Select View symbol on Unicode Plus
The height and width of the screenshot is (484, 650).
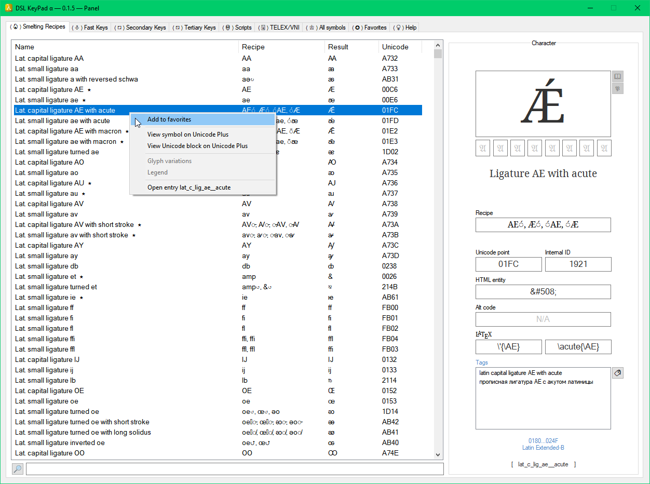[202, 135]
